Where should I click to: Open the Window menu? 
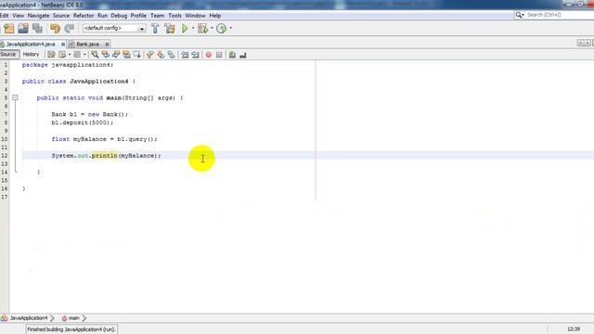195,16
